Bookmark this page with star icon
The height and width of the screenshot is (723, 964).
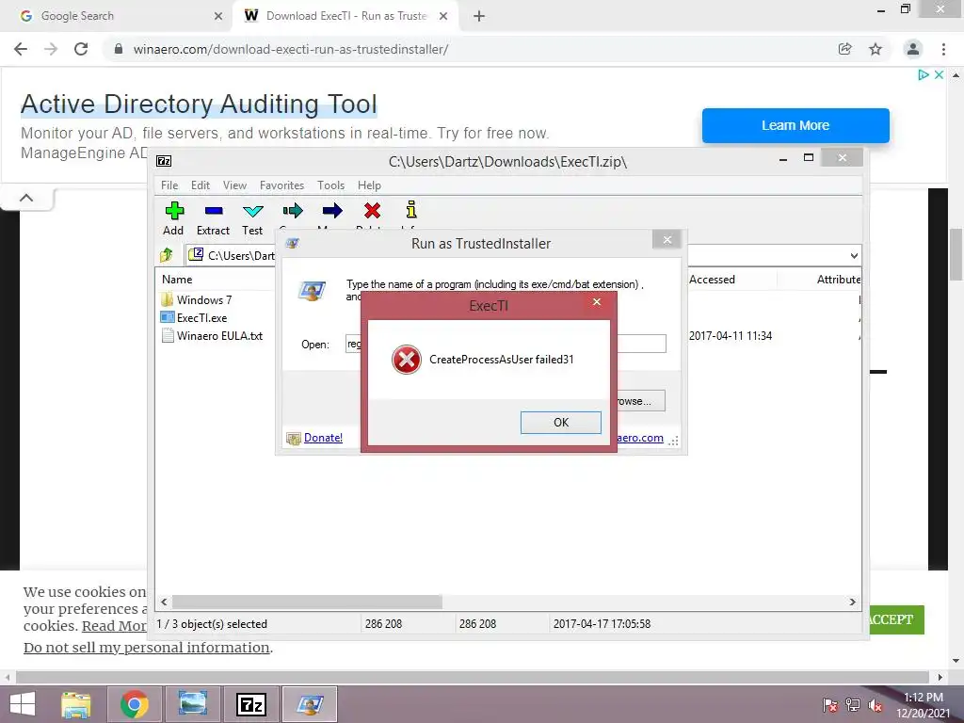point(876,49)
